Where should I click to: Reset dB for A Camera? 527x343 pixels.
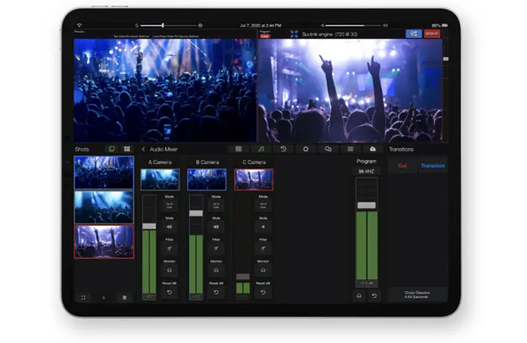(x=169, y=293)
